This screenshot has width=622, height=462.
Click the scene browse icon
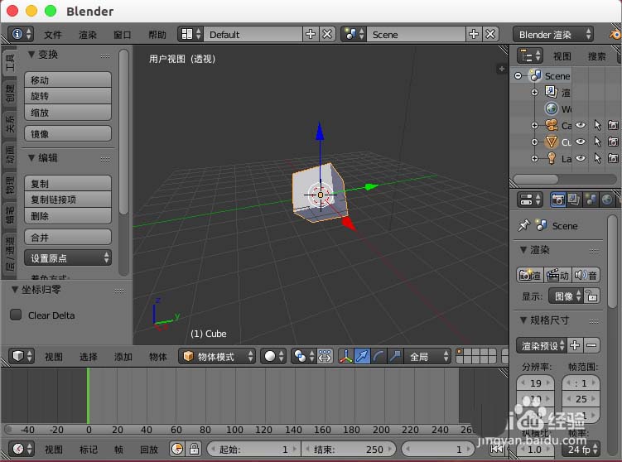tap(354, 34)
